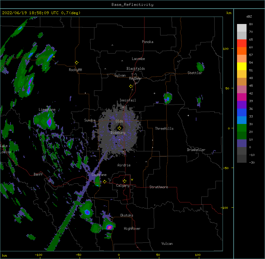
Task: Click the timestamp 2022/06/19 18:58:09 UTC
Action: tap(30, 13)
